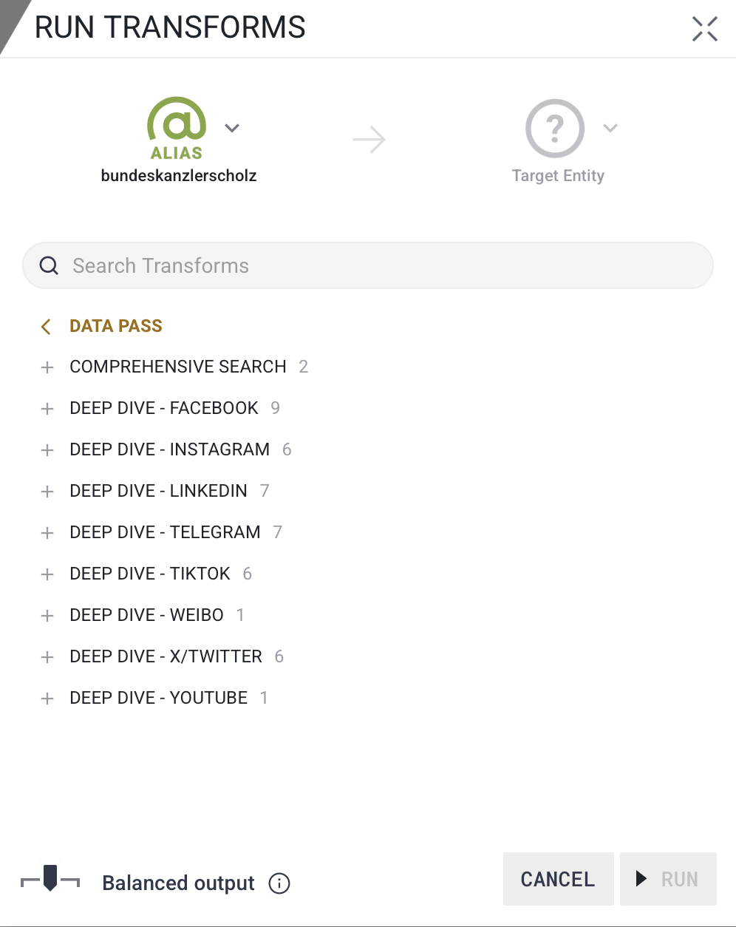The height and width of the screenshot is (927, 736).
Task: Go back using the Data Pass chevron
Action: pos(46,327)
